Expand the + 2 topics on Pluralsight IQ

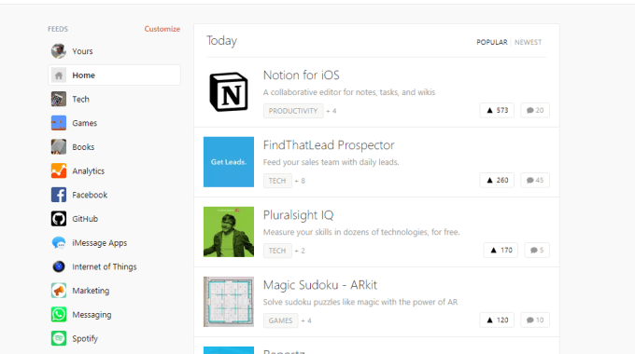(x=300, y=251)
